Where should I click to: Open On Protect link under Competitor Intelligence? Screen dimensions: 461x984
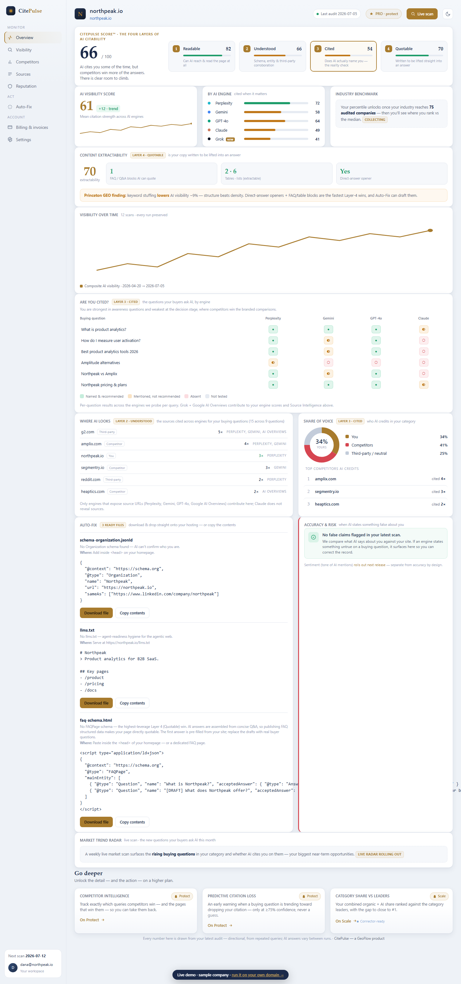92,920
